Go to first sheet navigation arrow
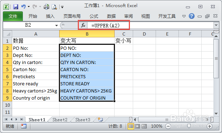This screenshot has height=133, width=222. [x=6, y=119]
